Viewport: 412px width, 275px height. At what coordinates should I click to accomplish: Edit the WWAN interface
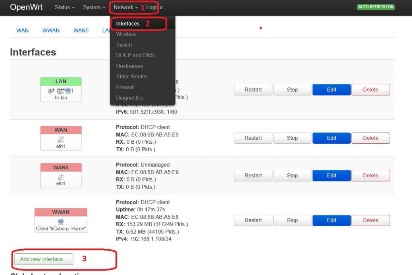point(332,220)
